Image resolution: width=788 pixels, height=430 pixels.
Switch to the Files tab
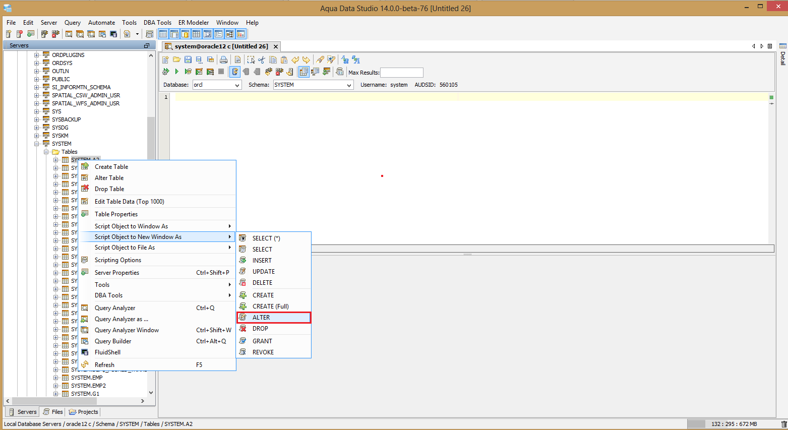click(53, 412)
